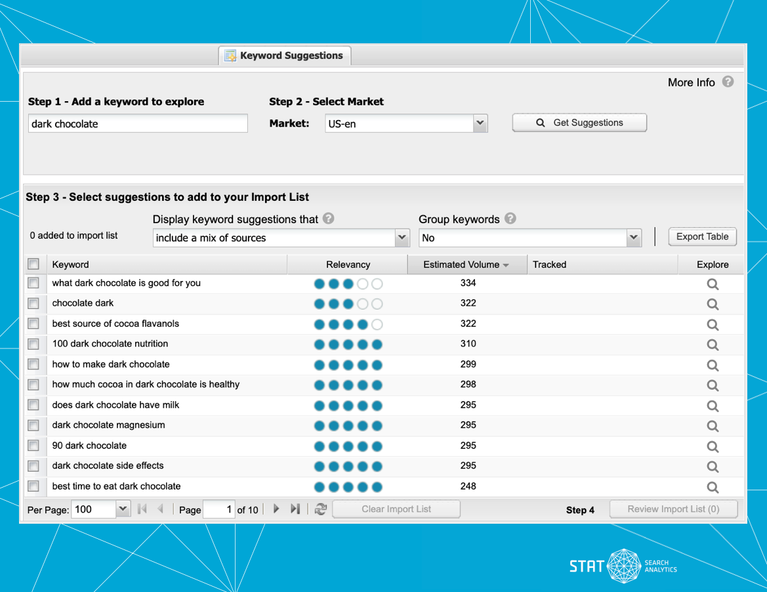This screenshot has width=767, height=592.
Task: Select all keywords using header checkbox
Action: coord(33,263)
